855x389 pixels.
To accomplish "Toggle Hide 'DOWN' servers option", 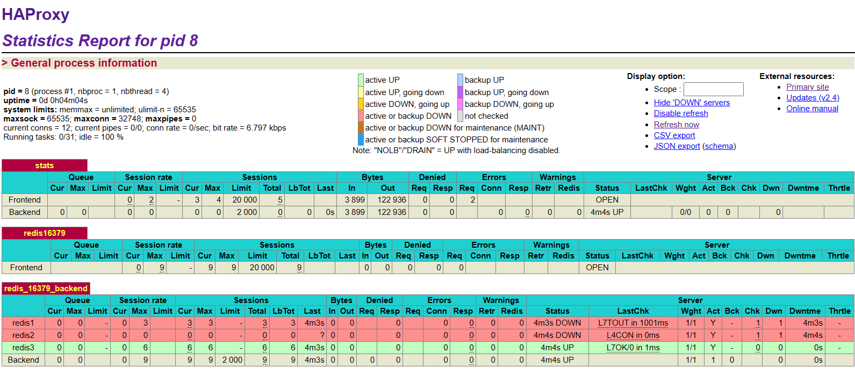I will pyautogui.click(x=692, y=103).
